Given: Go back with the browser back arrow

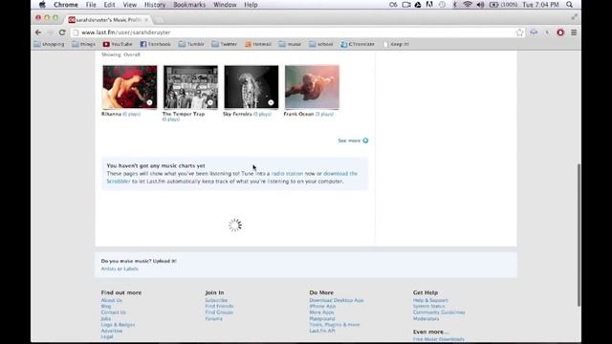Looking at the screenshot, I should (38, 32).
